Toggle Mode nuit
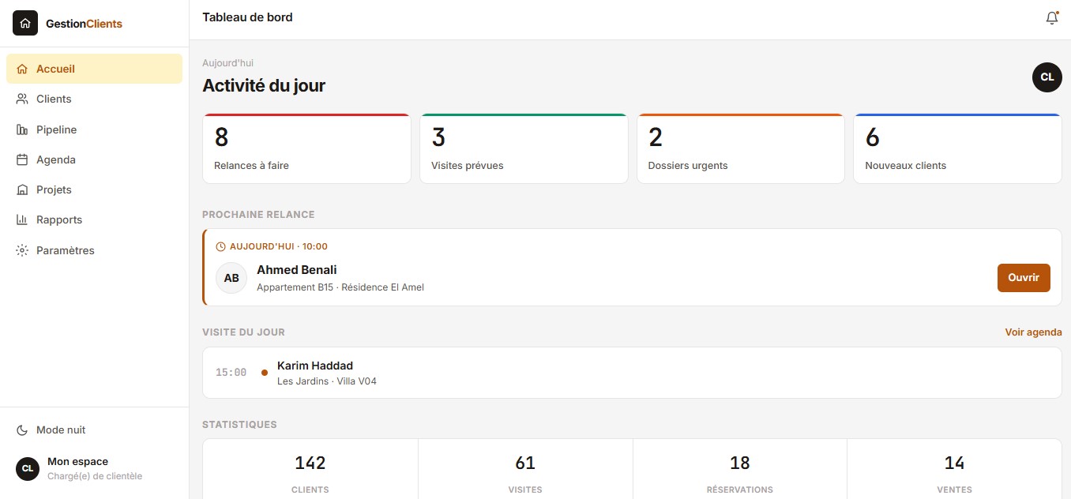This screenshot has width=1071, height=499. tap(94, 430)
